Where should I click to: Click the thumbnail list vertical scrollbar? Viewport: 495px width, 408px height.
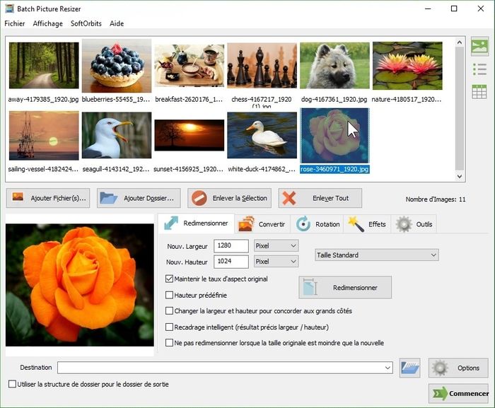pos(460,106)
